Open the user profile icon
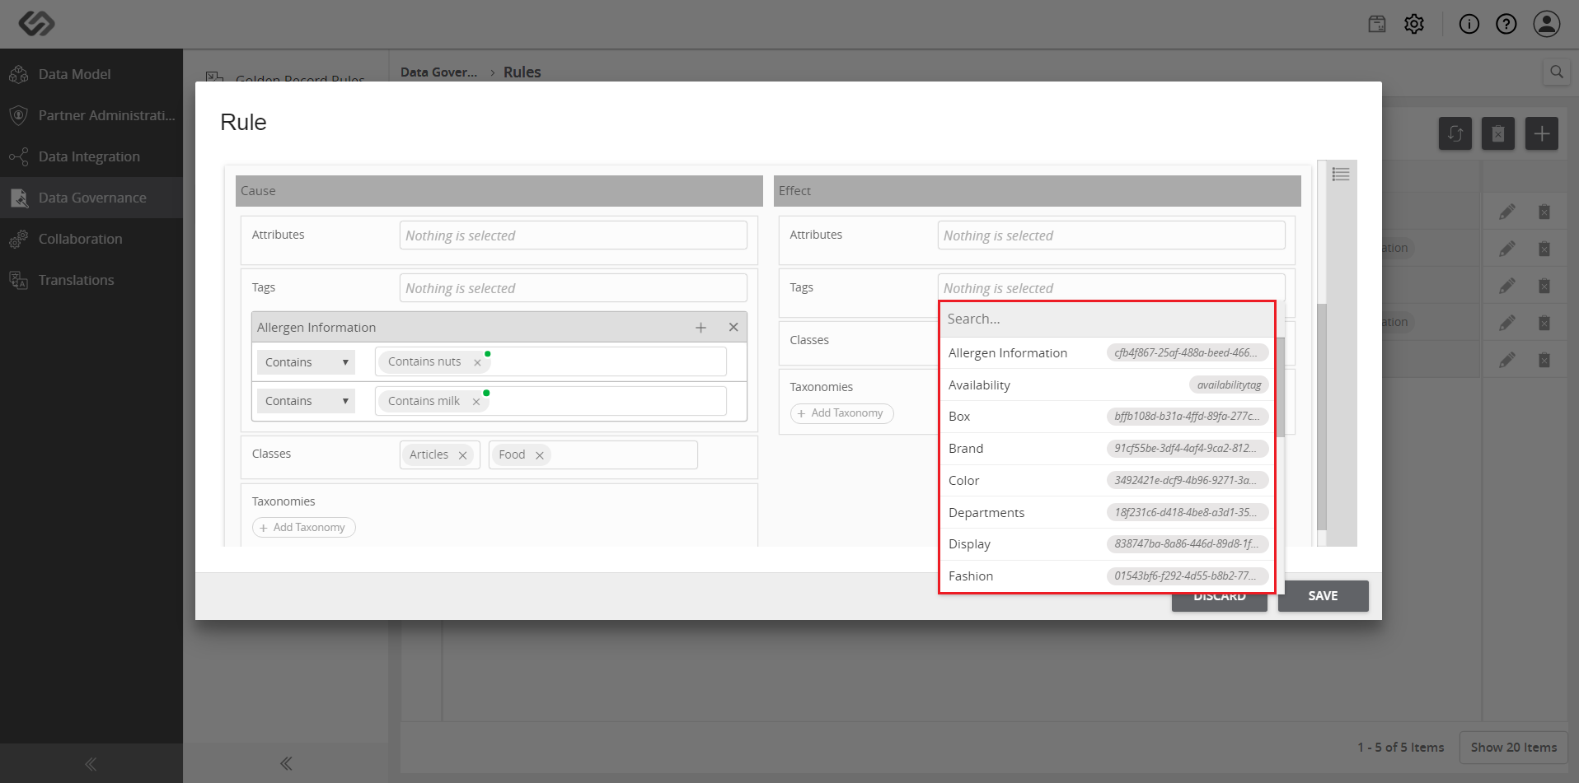This screenshot has width=1579, height=783. [1547, 24]
